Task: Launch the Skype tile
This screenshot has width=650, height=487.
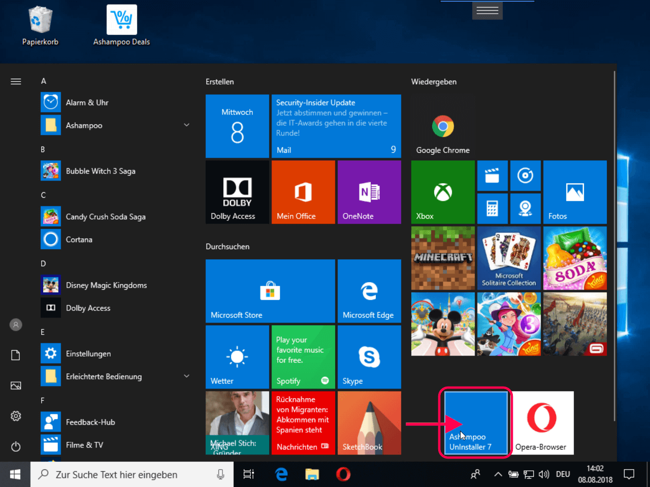Action: (x=369, y=357)
